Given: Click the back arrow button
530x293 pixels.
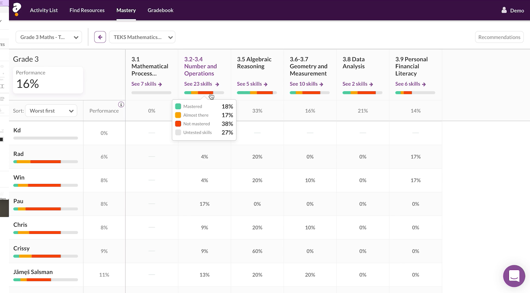Looking at the screenshot, I should 100,37.
